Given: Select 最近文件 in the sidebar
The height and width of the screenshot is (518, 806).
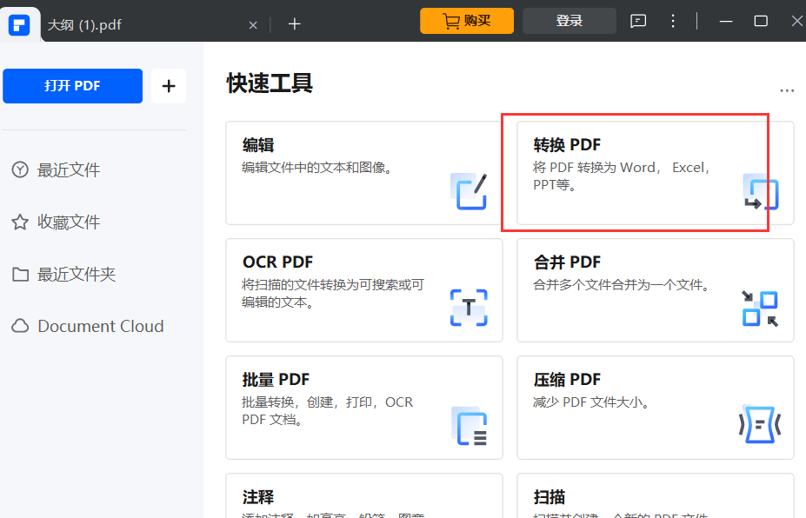Looking at the screenshot, I should (x=19, y=169).
